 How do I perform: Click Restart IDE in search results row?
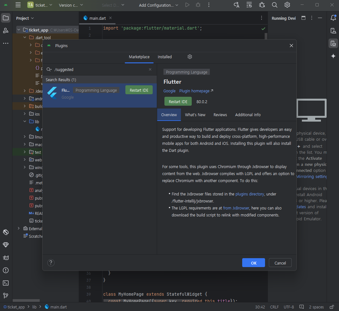click(139, 90)
